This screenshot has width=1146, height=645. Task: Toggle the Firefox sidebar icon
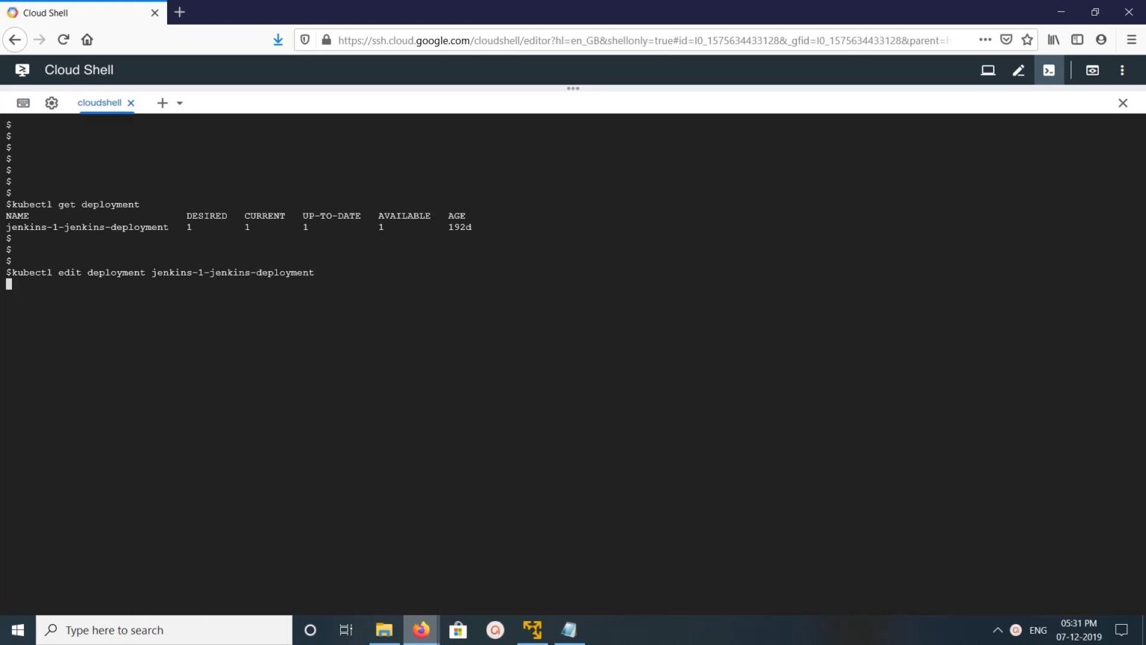(1077, 40)
